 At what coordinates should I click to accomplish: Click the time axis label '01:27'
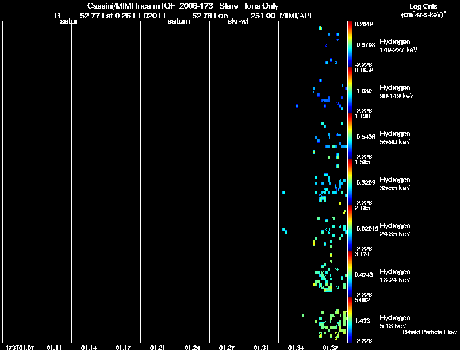227,347
